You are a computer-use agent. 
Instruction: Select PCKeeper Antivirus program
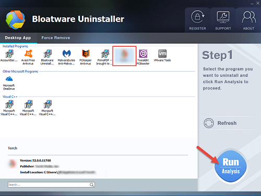pyautogui.click(x=86, y=57)
